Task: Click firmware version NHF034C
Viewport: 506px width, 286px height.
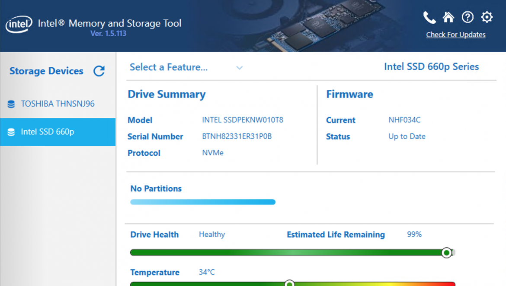Action: pos(404,120)
